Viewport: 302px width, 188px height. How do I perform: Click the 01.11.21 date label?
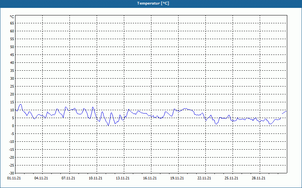pos(14,178)
